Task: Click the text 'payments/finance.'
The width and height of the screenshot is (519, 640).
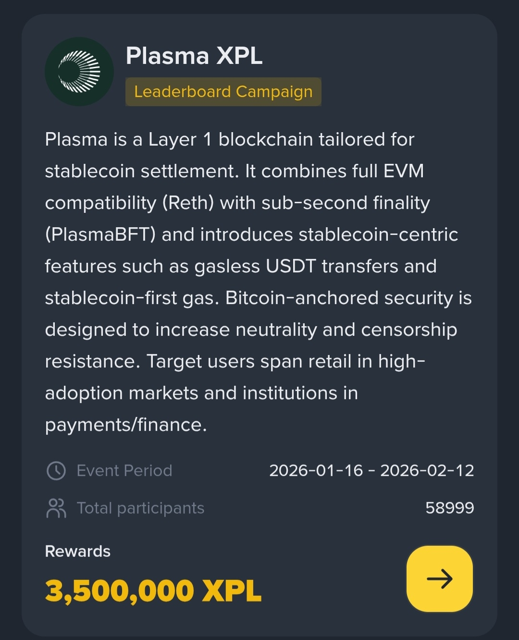Action: 126,425
